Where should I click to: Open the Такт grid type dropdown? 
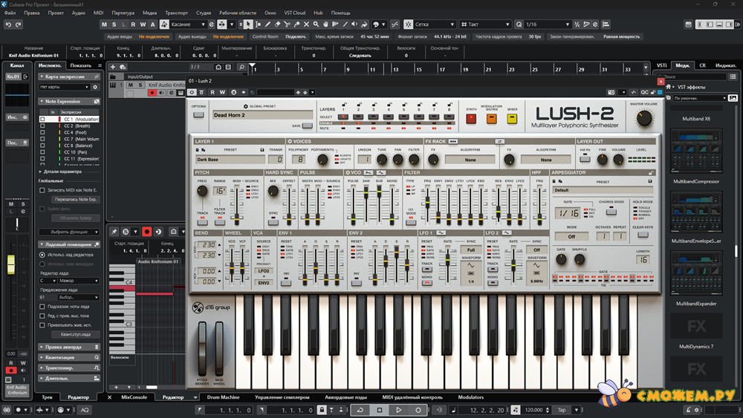coord(485,25)
